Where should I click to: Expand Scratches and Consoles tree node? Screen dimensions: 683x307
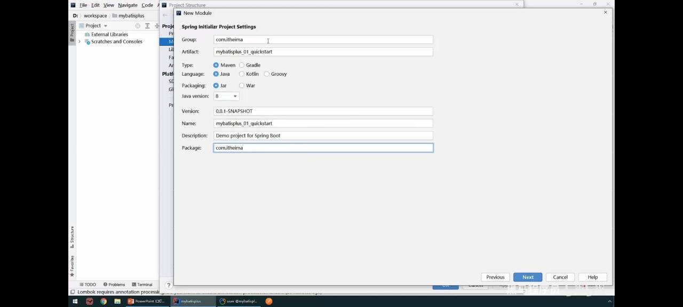point(80,42)
